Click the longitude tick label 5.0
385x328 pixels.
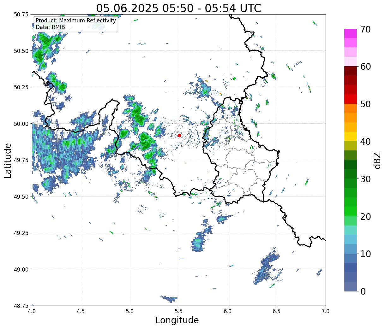pyautogui.click(x=130, y=311)
